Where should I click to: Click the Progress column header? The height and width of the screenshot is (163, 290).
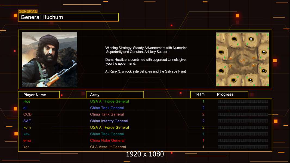(225, 94)
